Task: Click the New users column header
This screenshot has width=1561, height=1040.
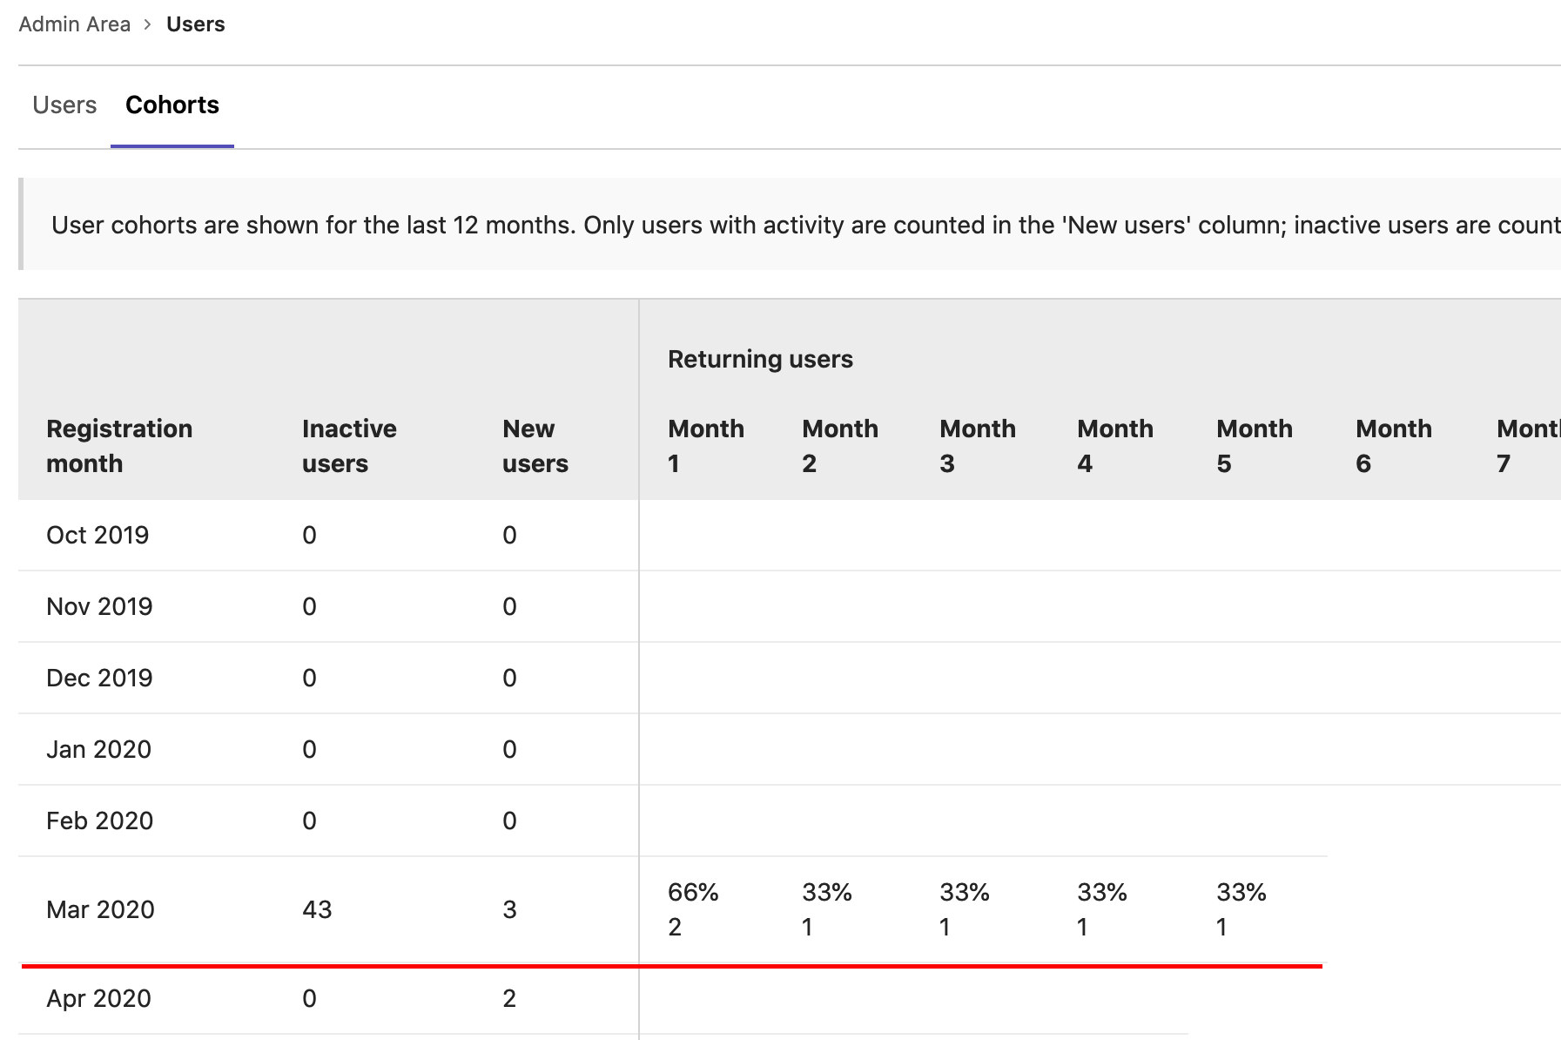Action: click(x=535, y=445)
